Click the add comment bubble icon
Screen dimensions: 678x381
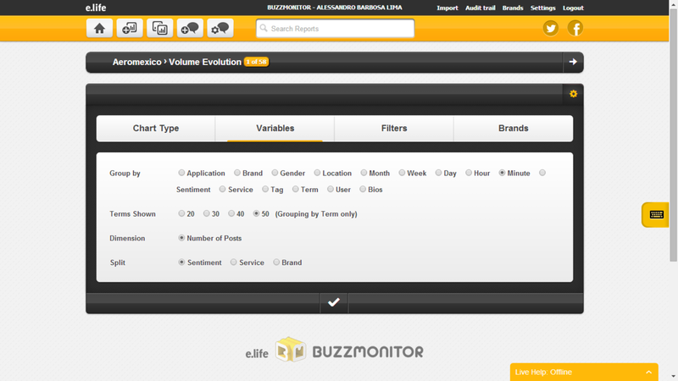pos(190,28)
